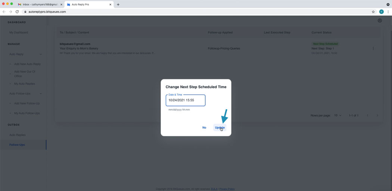Select the Auto Reply Pro tab
The height and width of the screenshot is (191, 392).
coord(90,4)
